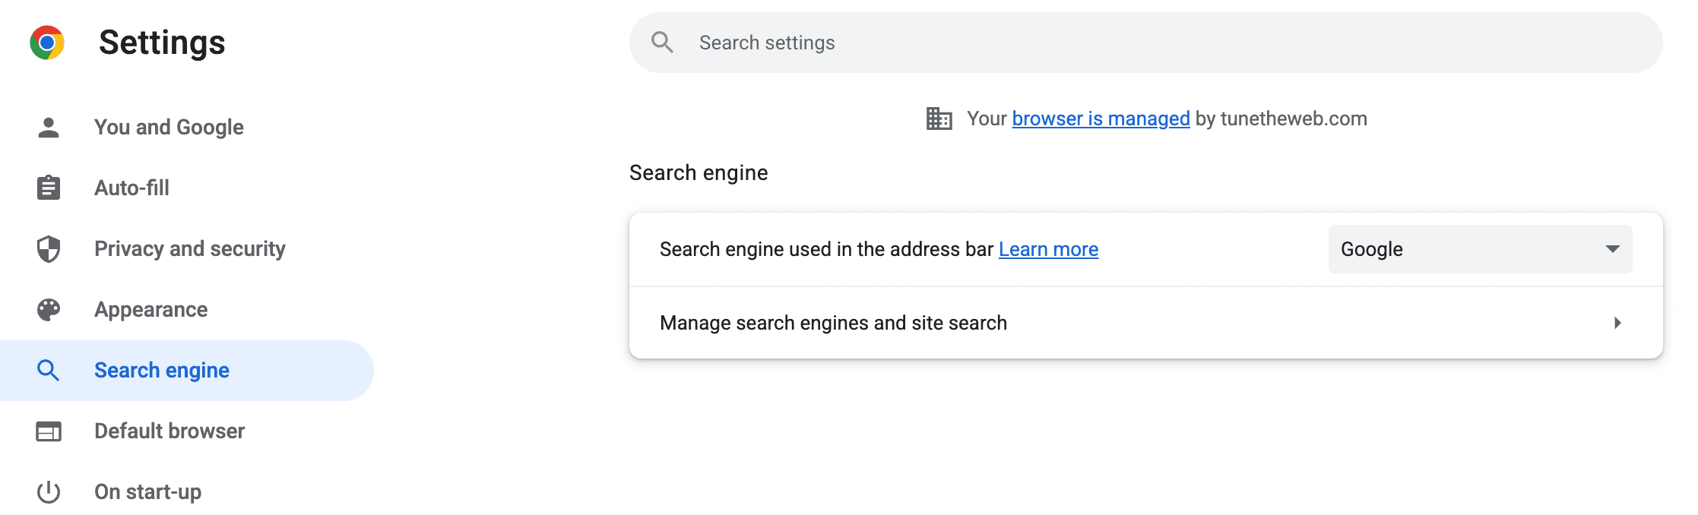Viewport: 1698px width, 515px height.
Task: Open Manage search engines and site search
Action: (833, 323)
